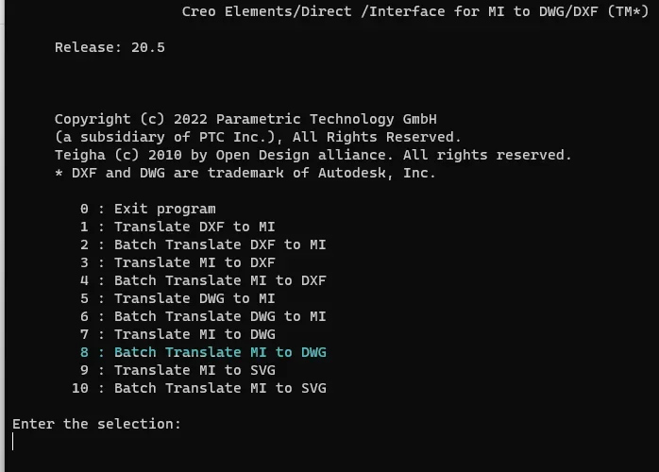This screenshot has width=659, height=472.
Task: Select option 3, Translate MI to DXF
Action: pos(177,262)
